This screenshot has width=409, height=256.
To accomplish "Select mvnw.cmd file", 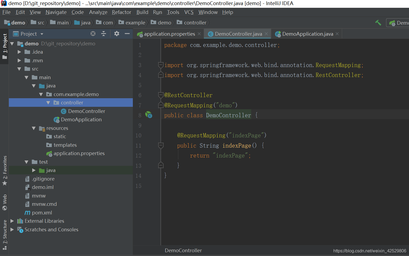I will (x=44, y=204).
